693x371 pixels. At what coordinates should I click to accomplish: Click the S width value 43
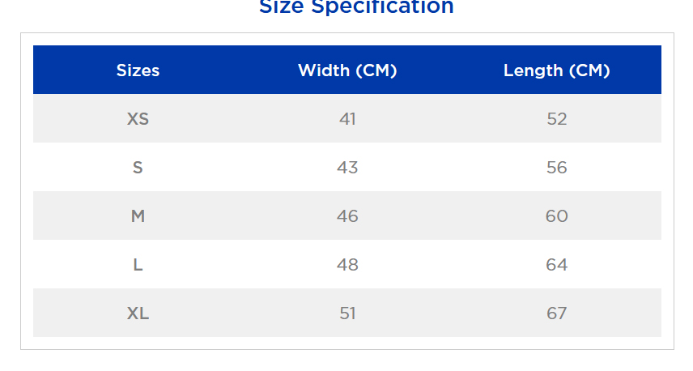coord(347,168)
